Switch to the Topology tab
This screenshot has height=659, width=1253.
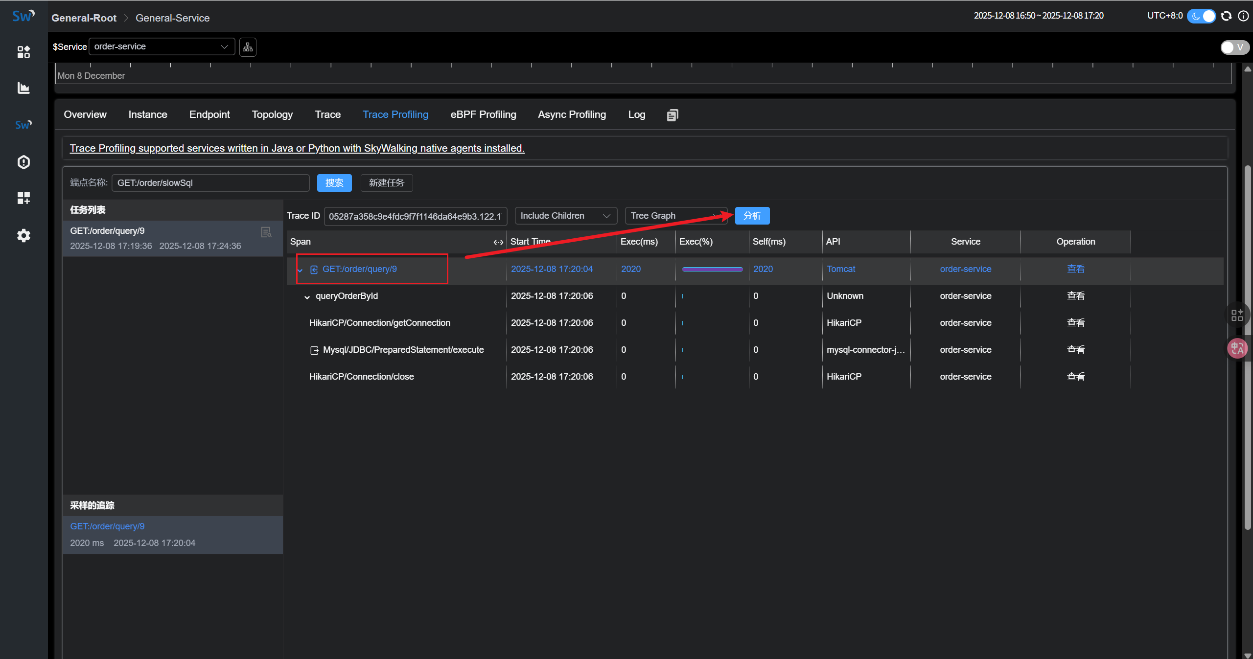(x=272, y=114)
